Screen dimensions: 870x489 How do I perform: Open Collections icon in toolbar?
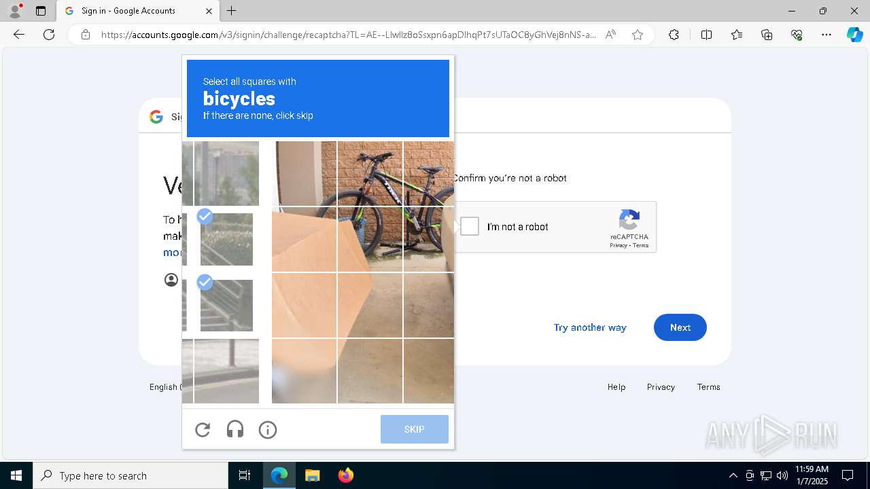click(x=767, y=35)
